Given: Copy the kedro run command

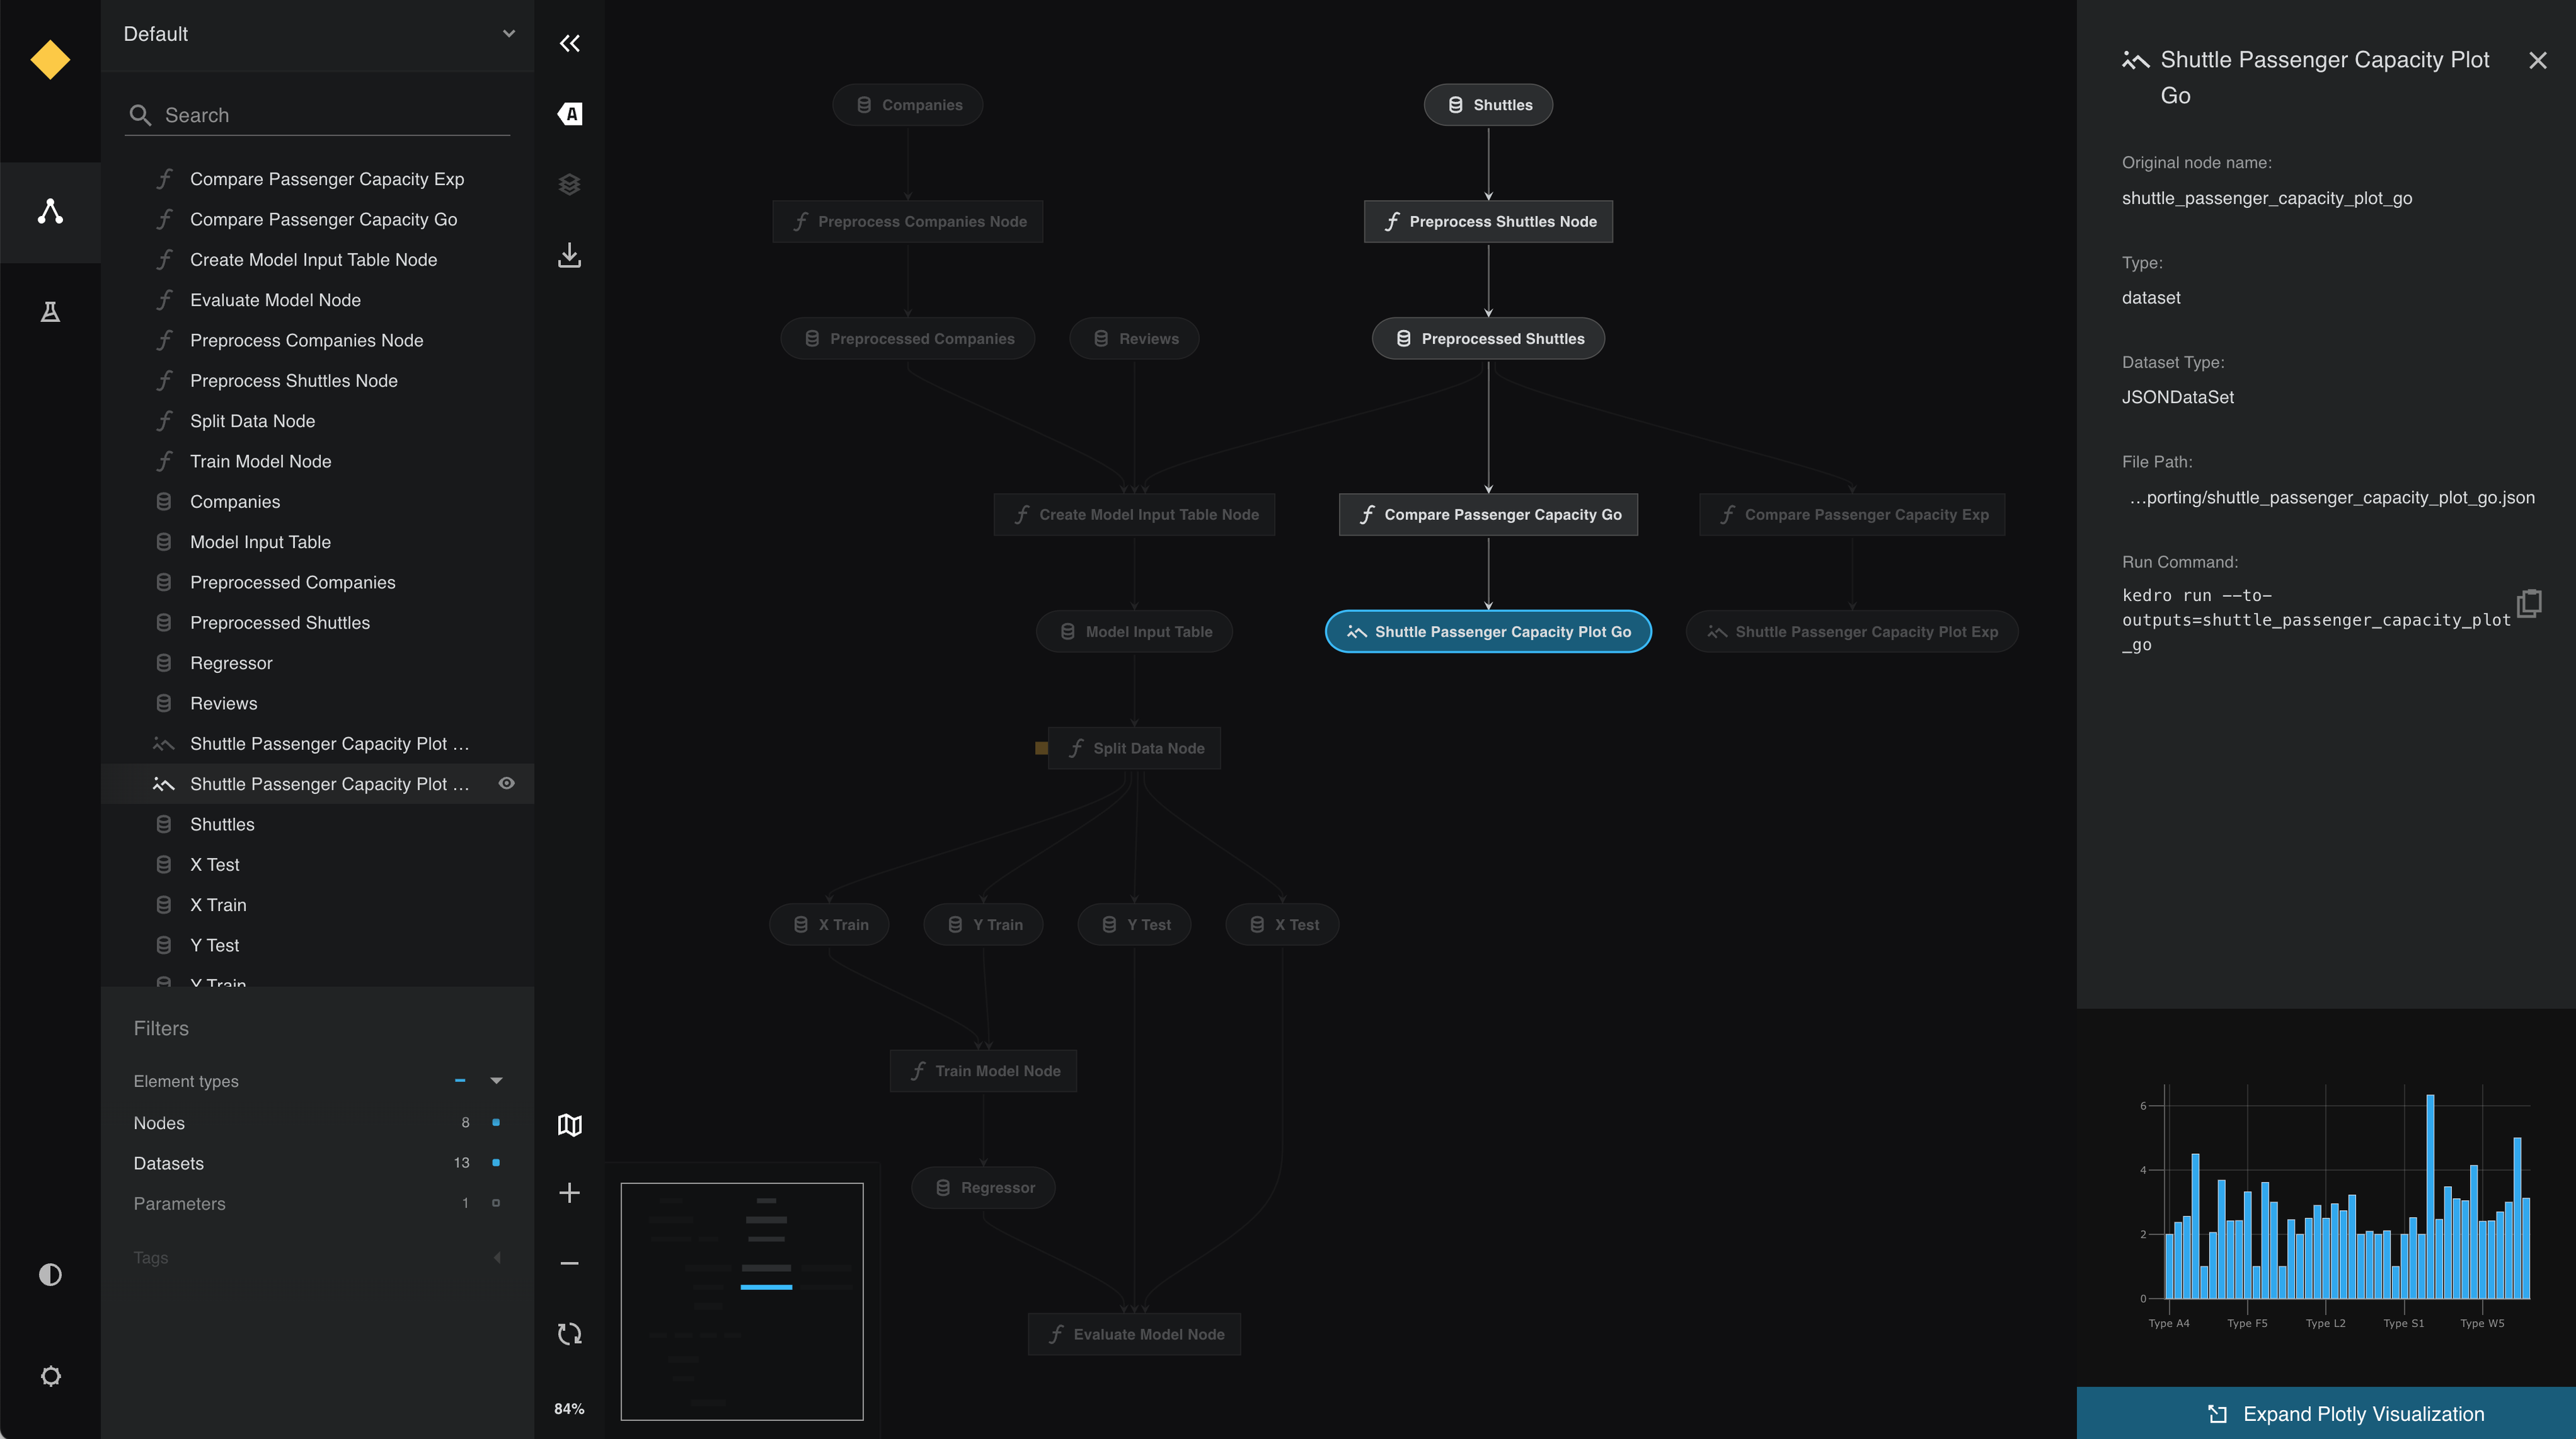Looking at the screenshot, I should tap(2529, 603).
